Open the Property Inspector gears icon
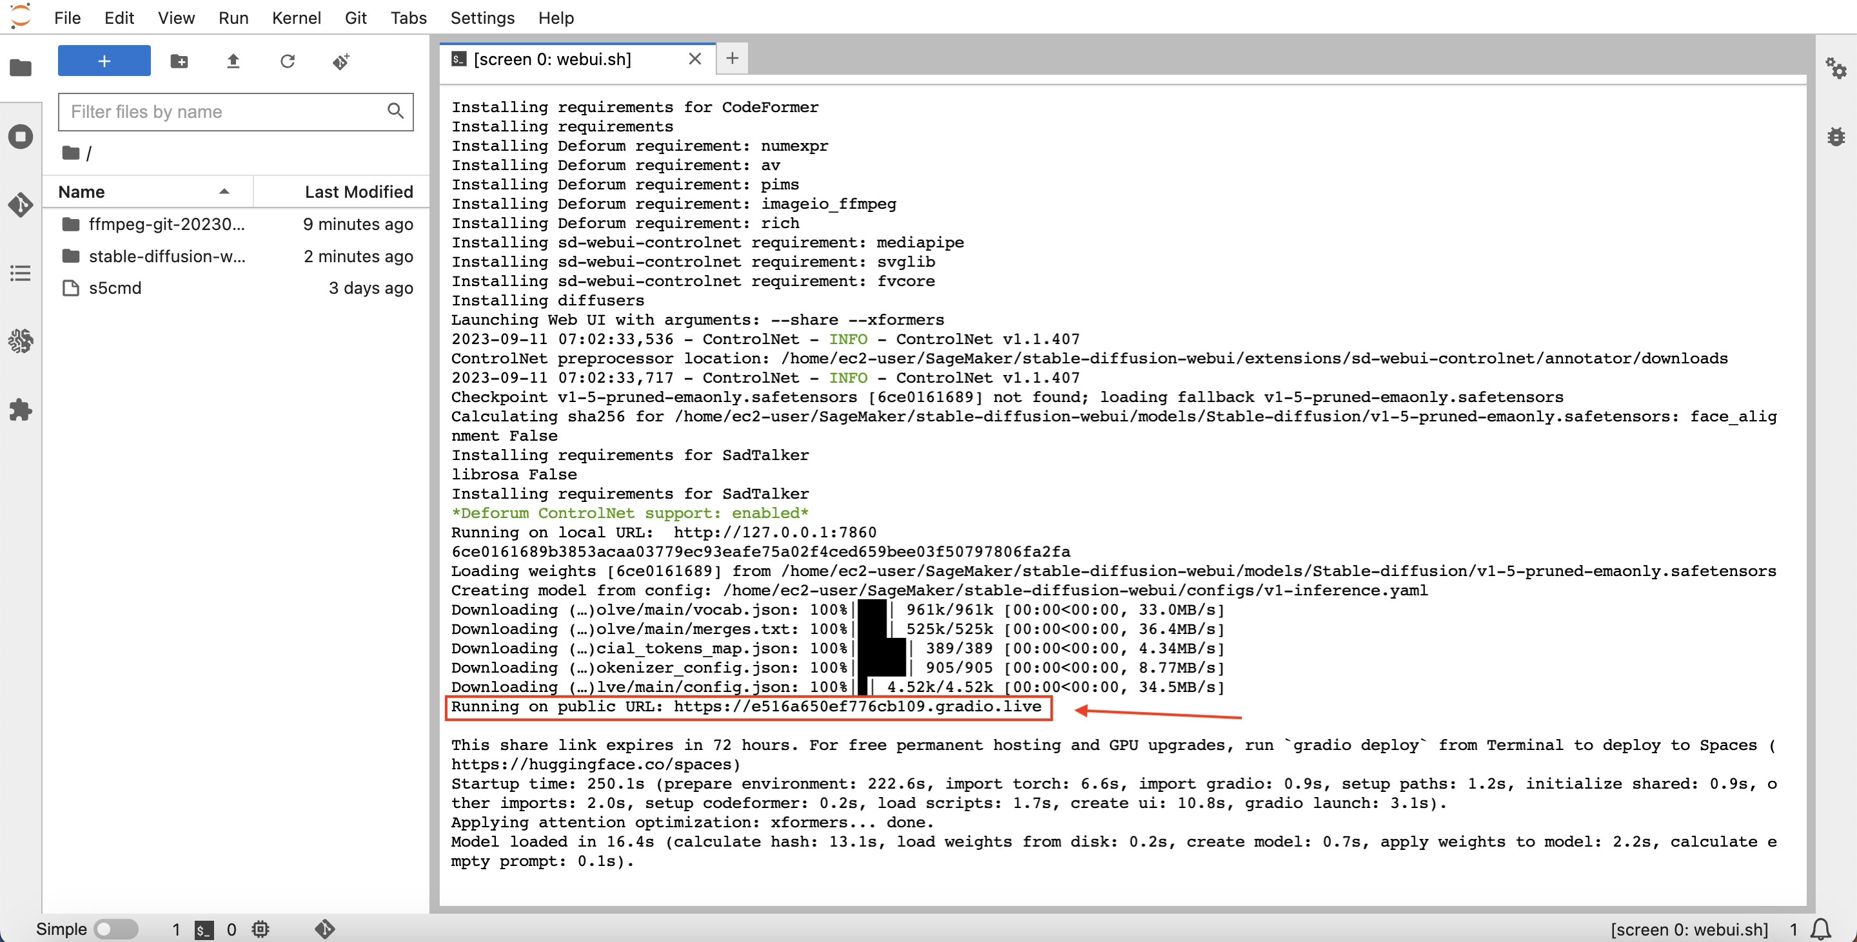This screenshot has width=1857, height=942. 1835,68
